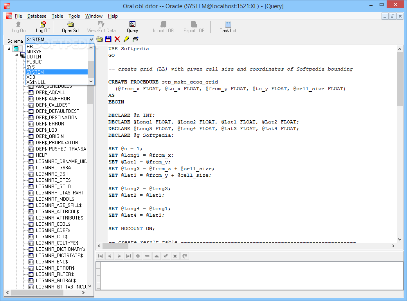Viewport: 407px width, 301px height.
Task: Collapse the database root tree node
Action: [x=9, y=49]
